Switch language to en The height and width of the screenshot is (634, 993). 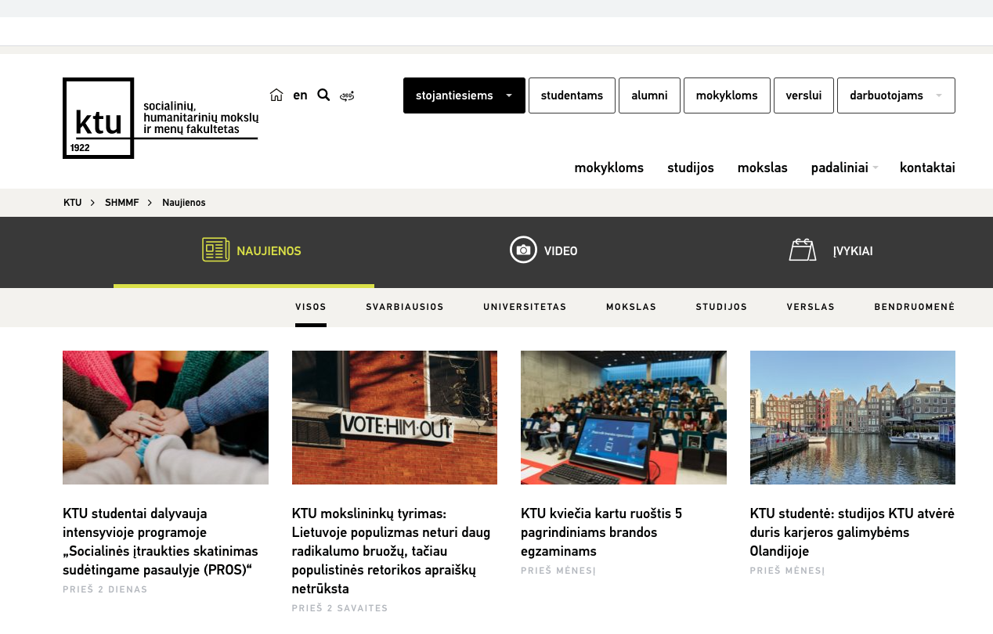(x=300, y=95)
